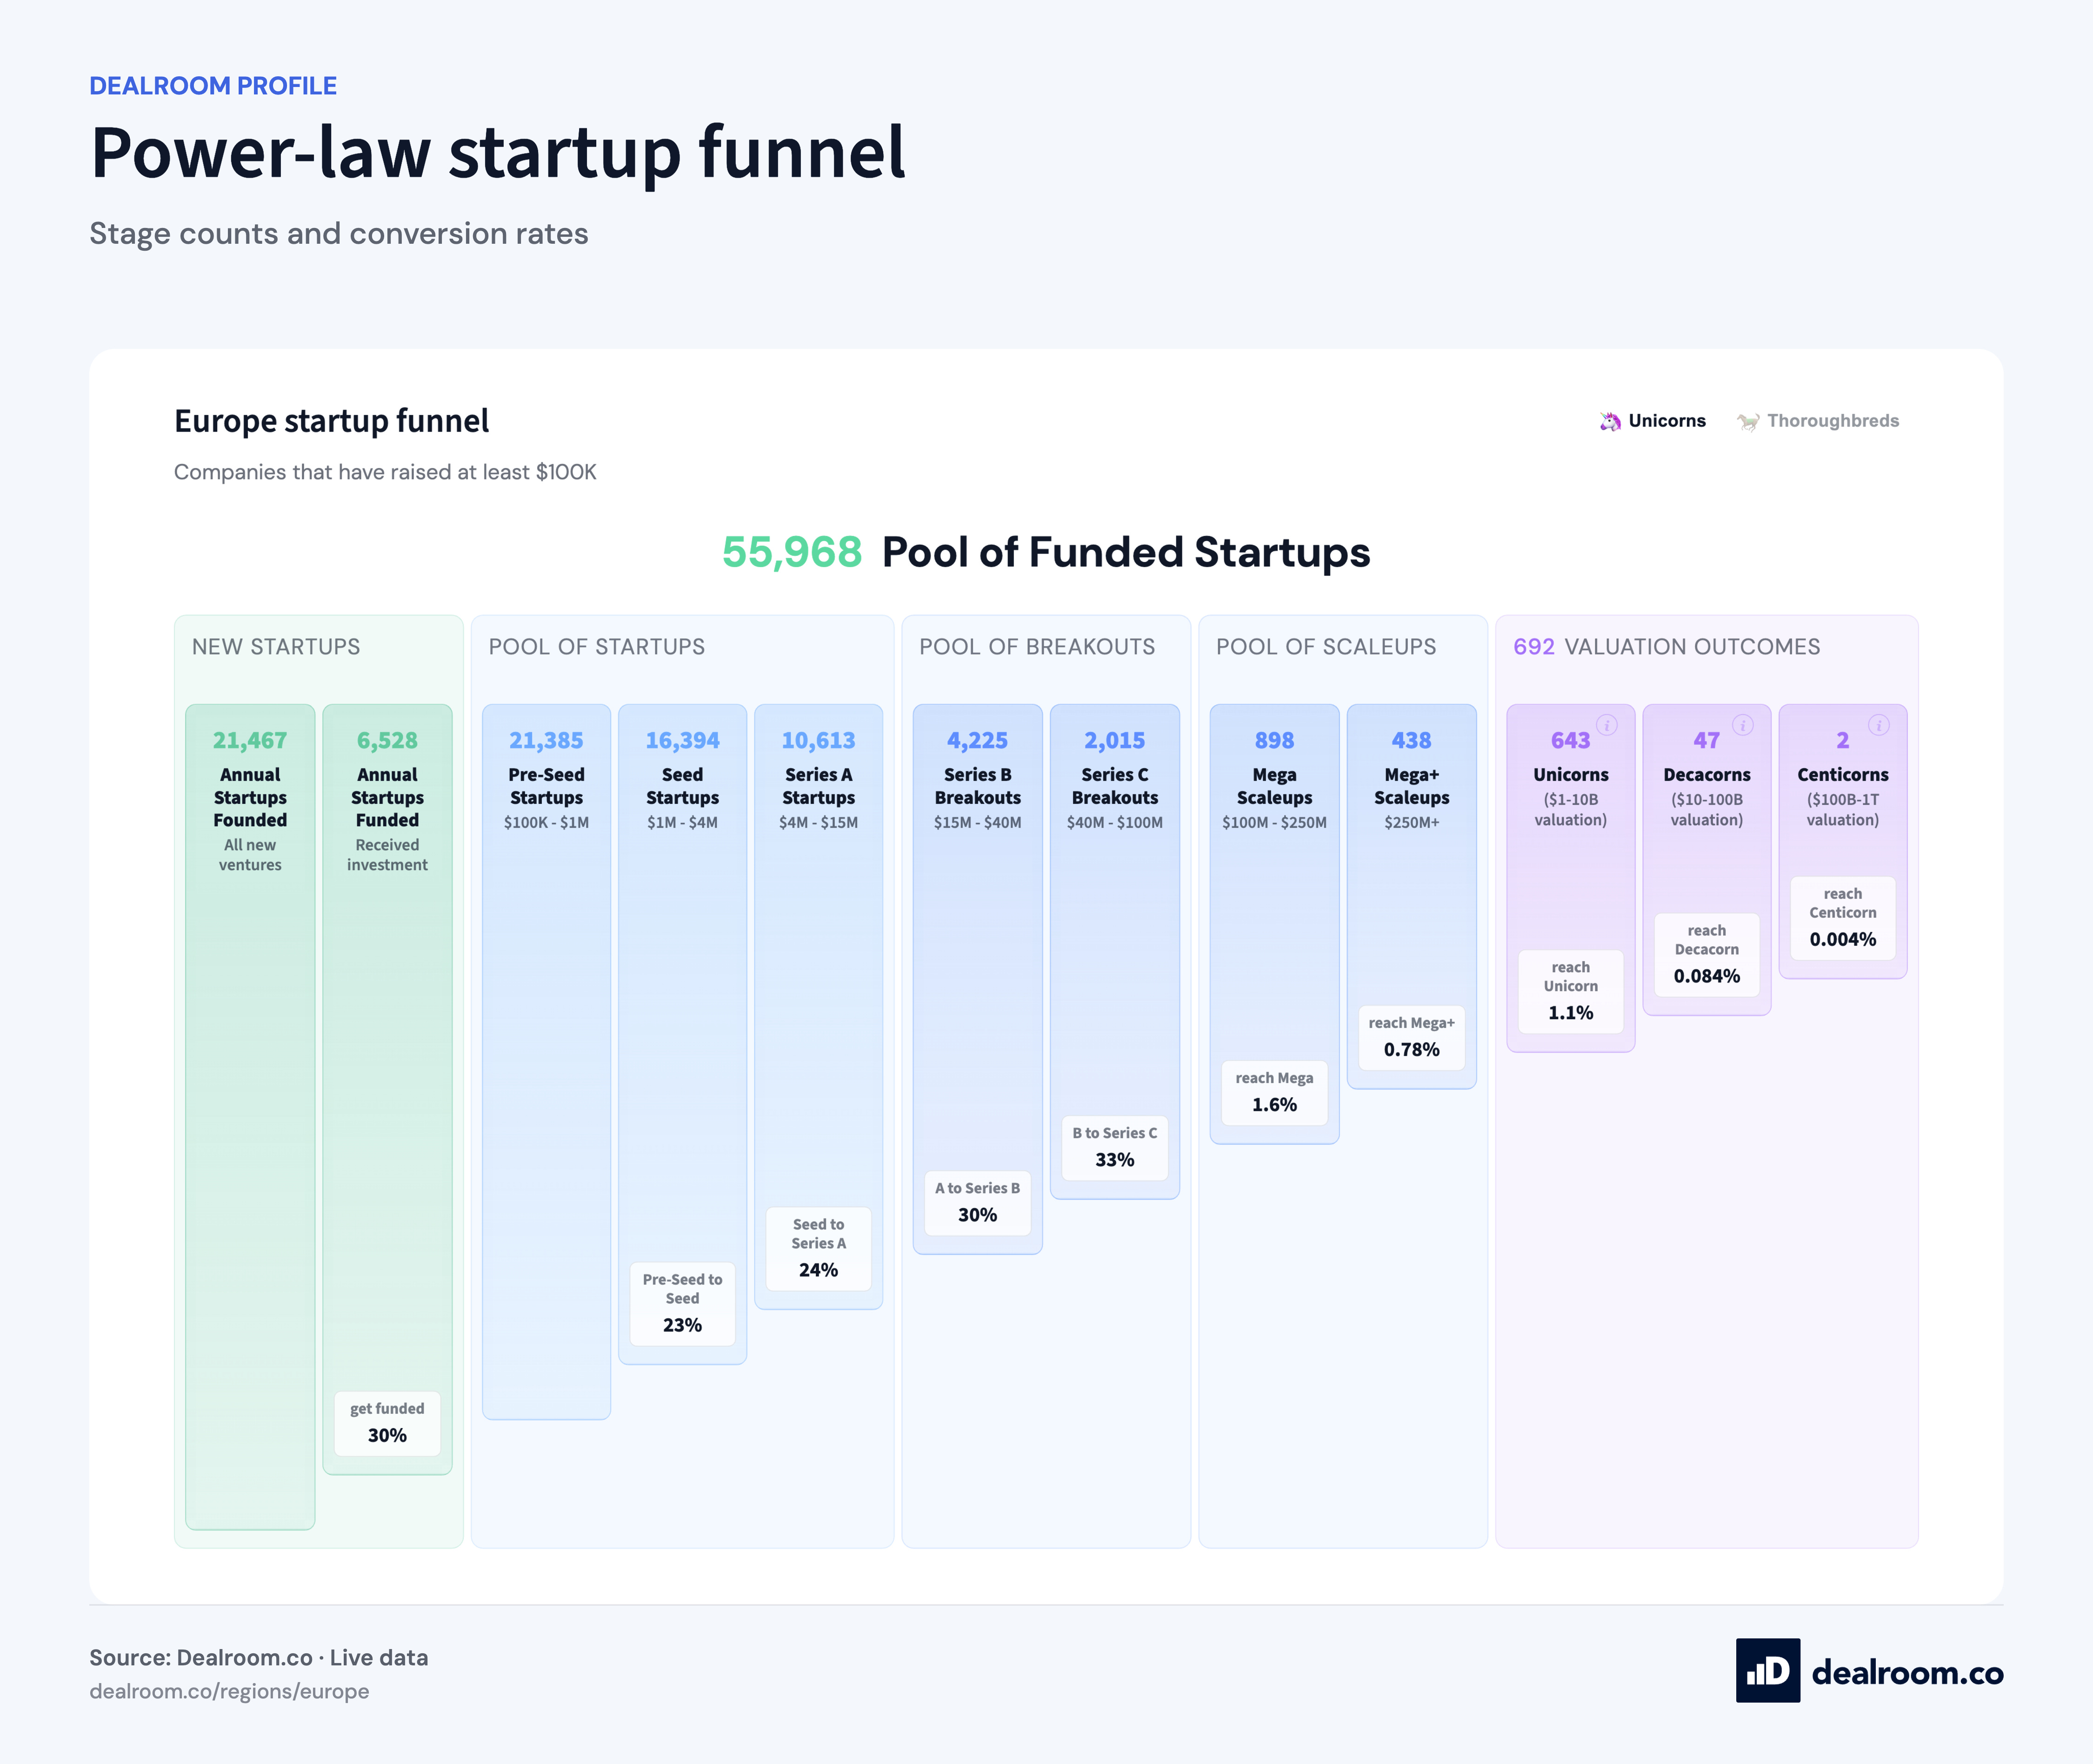Click the reach Unicorn 1.1% badge
This screenshot has height=1764, width=2093.
click(1570, 992)
